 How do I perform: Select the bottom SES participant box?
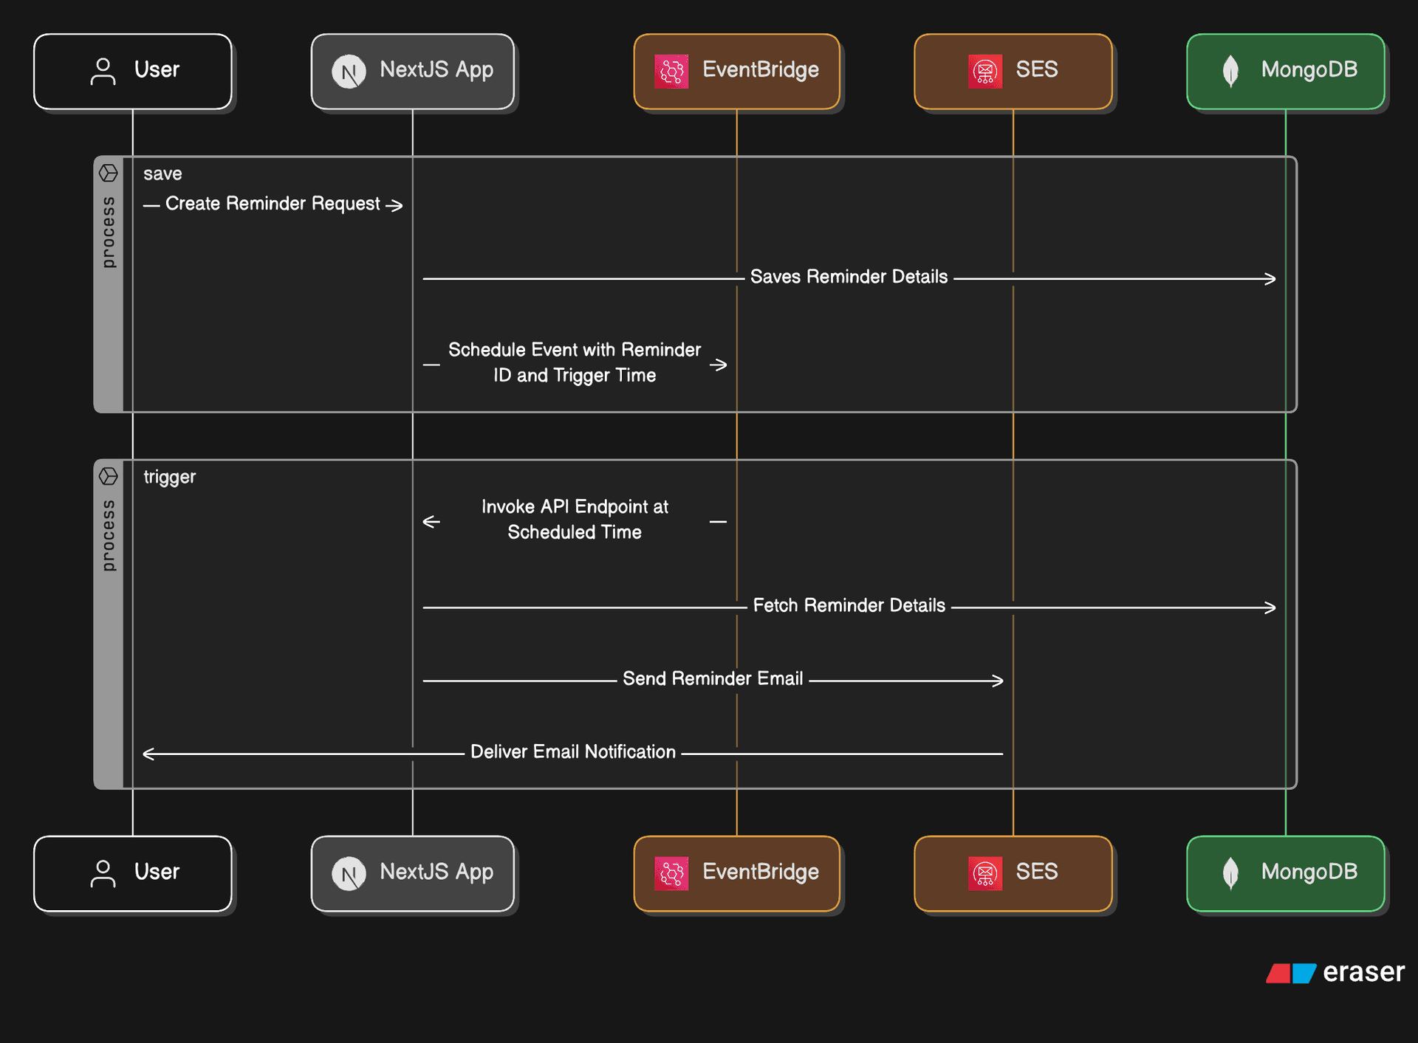pyautogui.click(x=1013, y=872)
